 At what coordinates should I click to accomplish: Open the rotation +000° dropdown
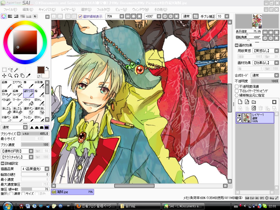159,16
